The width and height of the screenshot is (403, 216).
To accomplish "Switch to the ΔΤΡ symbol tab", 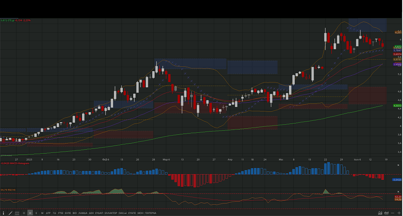I will point(48,213).
